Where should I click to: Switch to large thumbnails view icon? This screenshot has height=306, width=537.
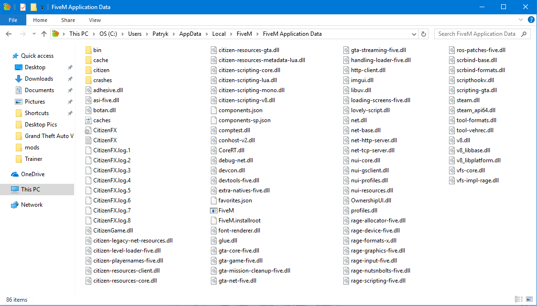pos(529,299)
